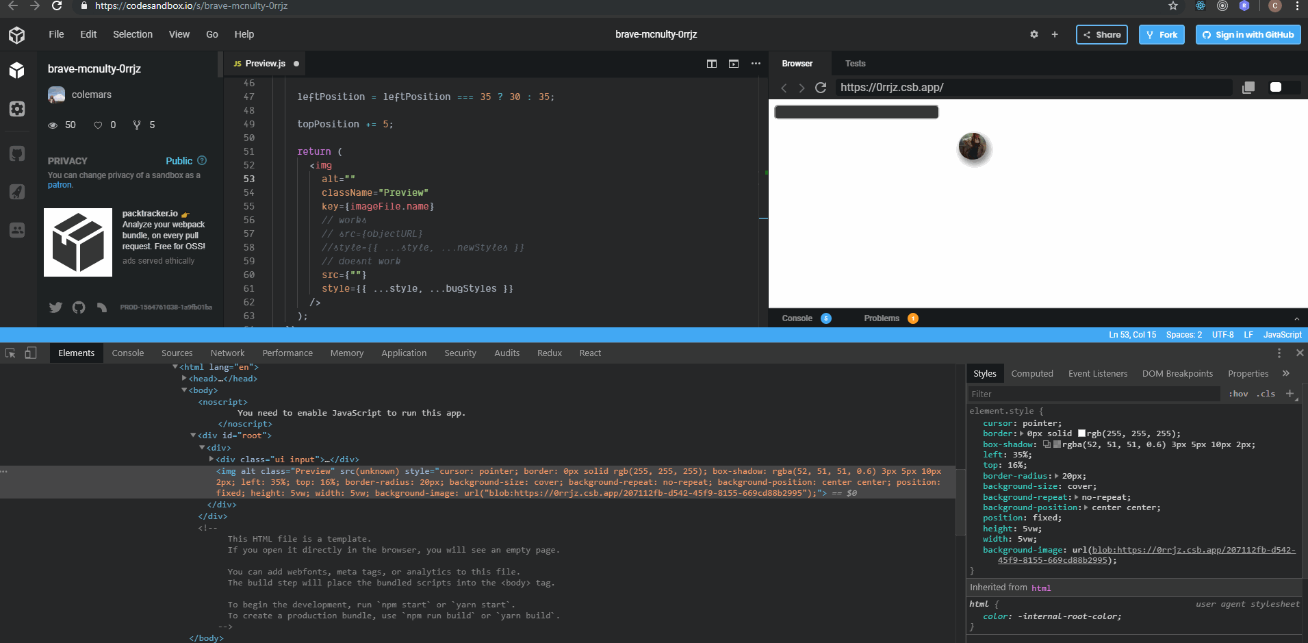Image resolution: width=1308 pixels, height=643 pixels.
Task: Toggle .cls class editor
Action: click(1266, 394)
